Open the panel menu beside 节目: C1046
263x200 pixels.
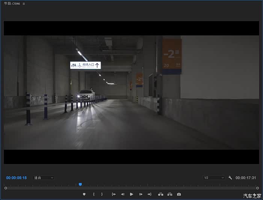coord(24,4)
